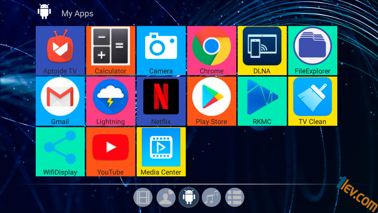This screenshot has height=213, width=378.
Task: Switch to the music notes tab
Action: coord(211,197)
